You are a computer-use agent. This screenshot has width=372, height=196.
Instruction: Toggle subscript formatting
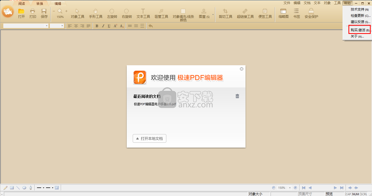click(122, 26)
